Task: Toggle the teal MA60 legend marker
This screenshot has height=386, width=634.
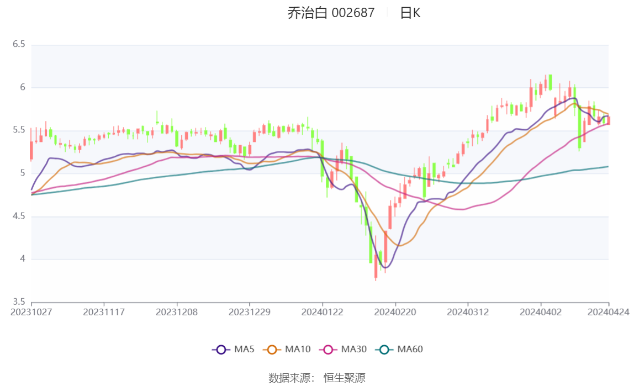Action: tap(384, 350)
